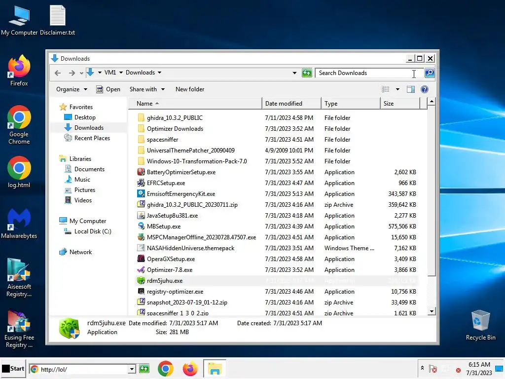Click the Back navigation arrow
This screenshot has height=379, width=505.
pos(58,73)
